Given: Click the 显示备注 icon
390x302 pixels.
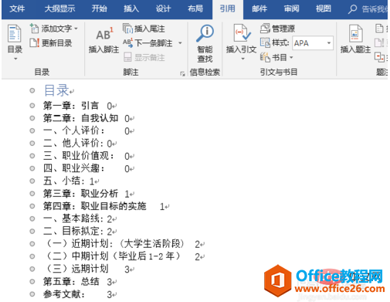Looking at the screenshot, I should coord(127,57).
